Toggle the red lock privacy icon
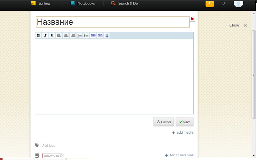The height and width of the screenshot is (160, 257). (x=192, y=19)
